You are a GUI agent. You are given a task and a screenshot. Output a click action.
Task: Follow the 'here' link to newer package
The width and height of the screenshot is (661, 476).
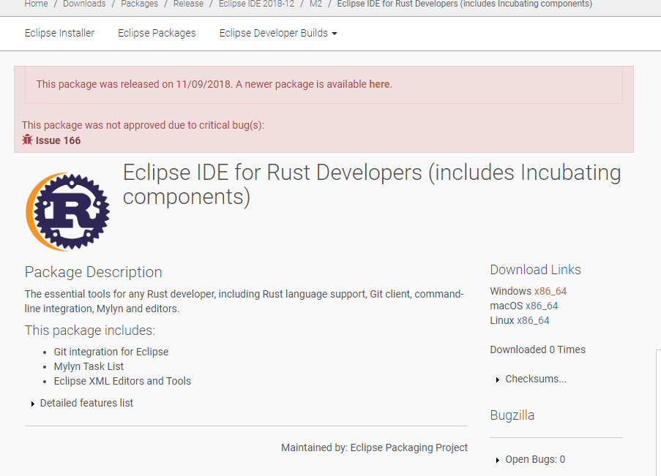(379, 84)
